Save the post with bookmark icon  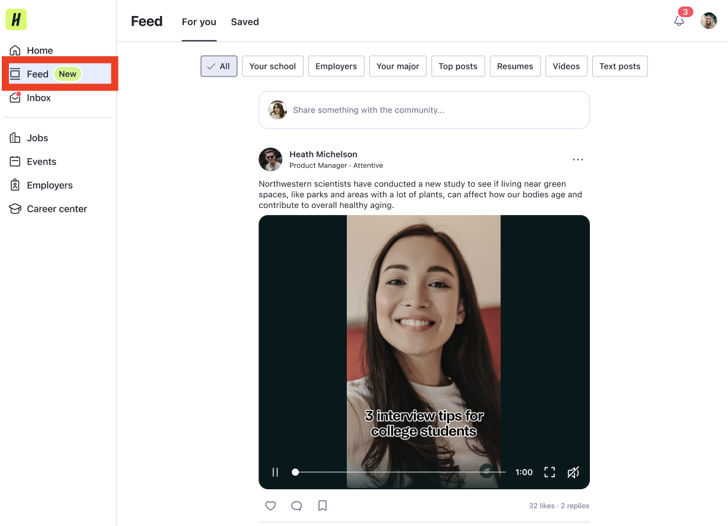(x=323, y=506)
